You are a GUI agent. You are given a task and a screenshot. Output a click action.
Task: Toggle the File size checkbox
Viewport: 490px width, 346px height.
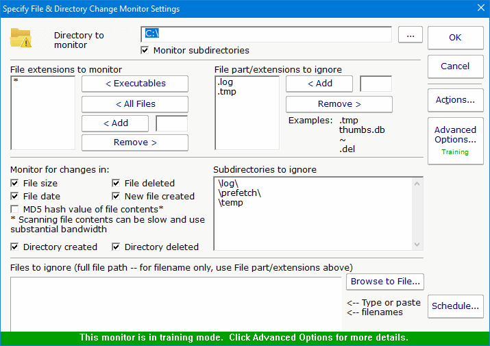click(x=14, y=183)
